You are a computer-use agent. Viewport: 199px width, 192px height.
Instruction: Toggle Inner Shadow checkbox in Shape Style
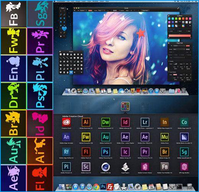(169, 72)
